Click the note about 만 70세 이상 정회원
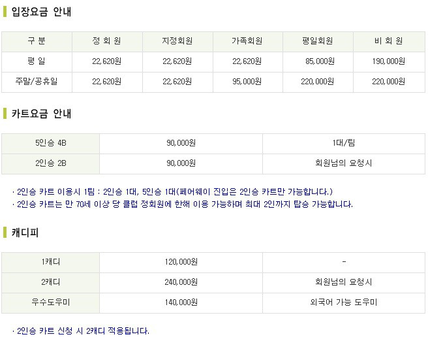 point(183,204)
